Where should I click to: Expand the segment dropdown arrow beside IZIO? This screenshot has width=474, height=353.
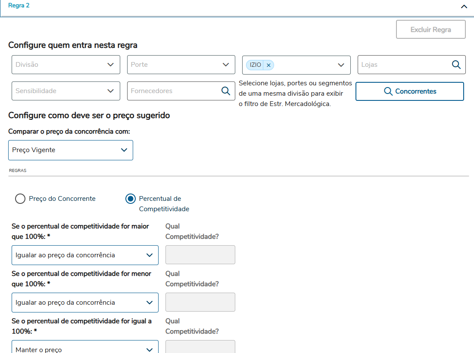pyautogui.click(x=341, y=65)
